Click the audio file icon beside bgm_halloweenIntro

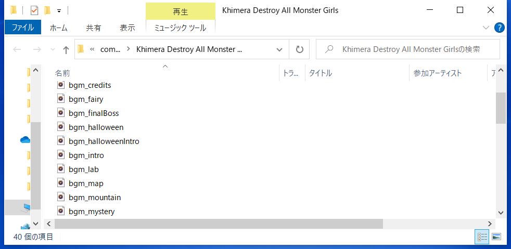[x=60, y=141]
